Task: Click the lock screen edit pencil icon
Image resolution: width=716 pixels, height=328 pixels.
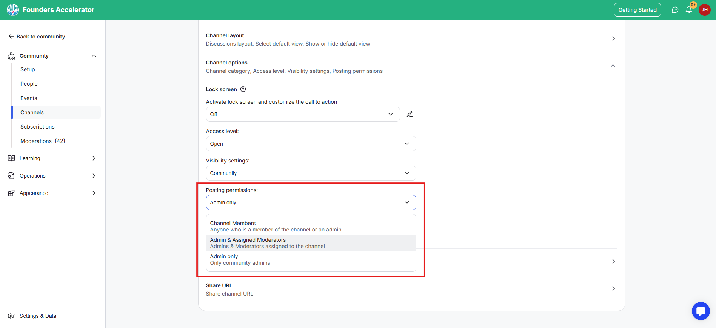Action: [410, 114]
